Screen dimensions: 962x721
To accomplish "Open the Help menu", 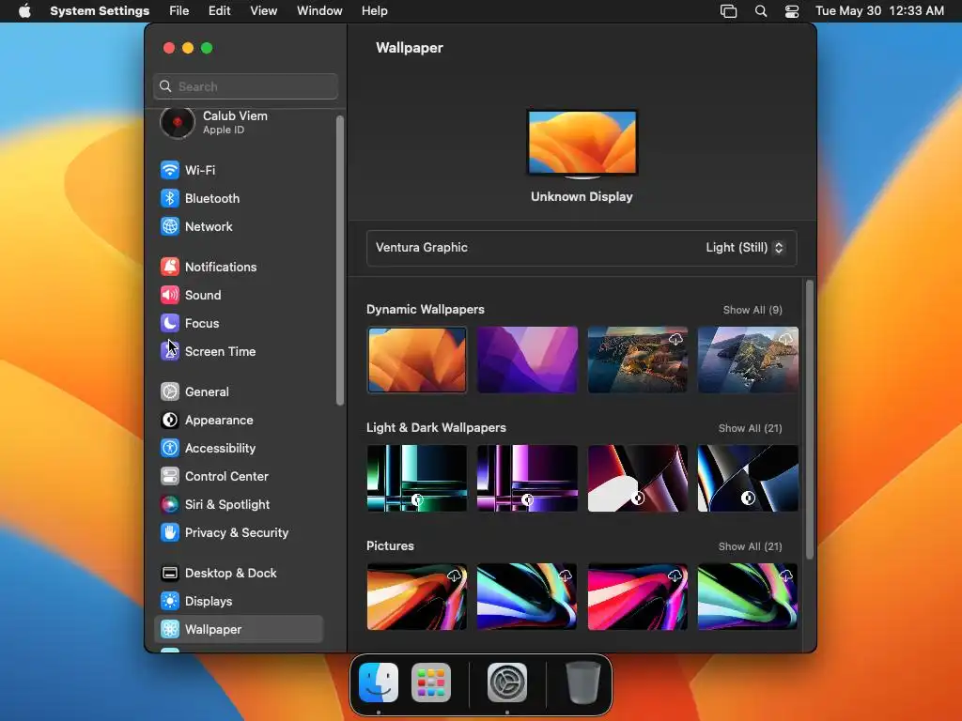I will point(374,11).
